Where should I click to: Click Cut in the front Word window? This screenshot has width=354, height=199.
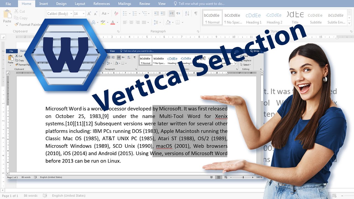[19, 56]
